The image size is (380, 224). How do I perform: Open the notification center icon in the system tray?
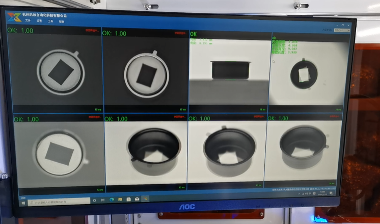click(331, 193)
